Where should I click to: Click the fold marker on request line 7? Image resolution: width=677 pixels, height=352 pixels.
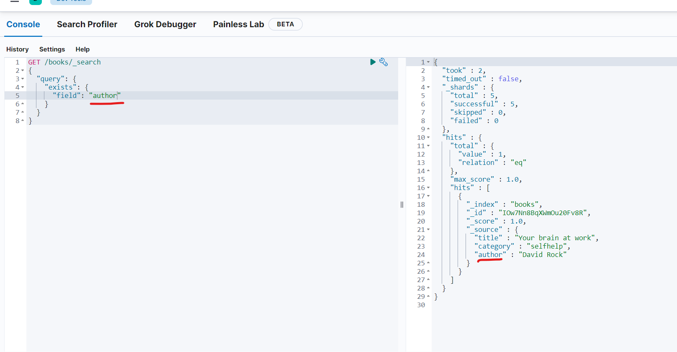[x=23, y=112]
